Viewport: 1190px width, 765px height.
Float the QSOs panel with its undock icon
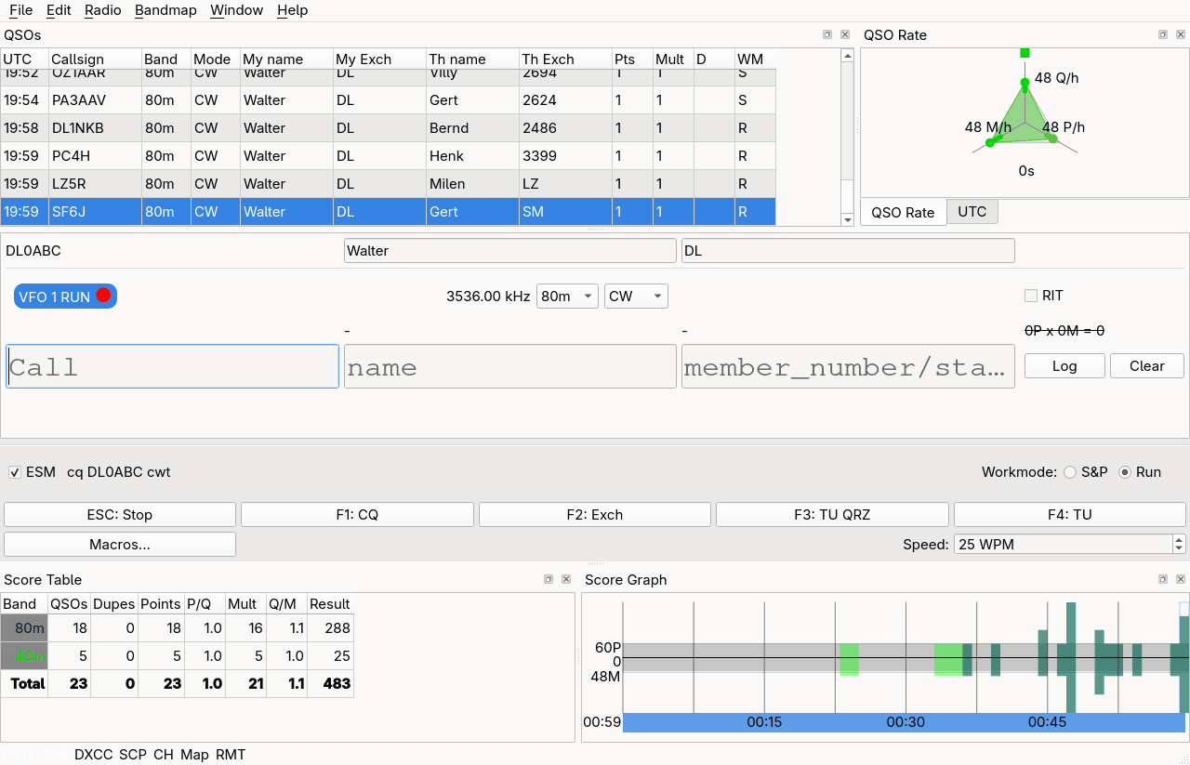pyautogui.click(x=827, y=34)
